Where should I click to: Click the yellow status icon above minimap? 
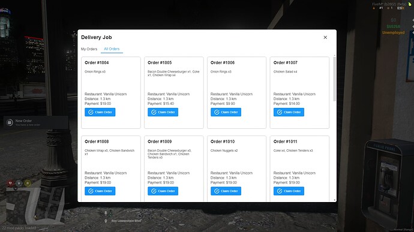tap(28, 183)
